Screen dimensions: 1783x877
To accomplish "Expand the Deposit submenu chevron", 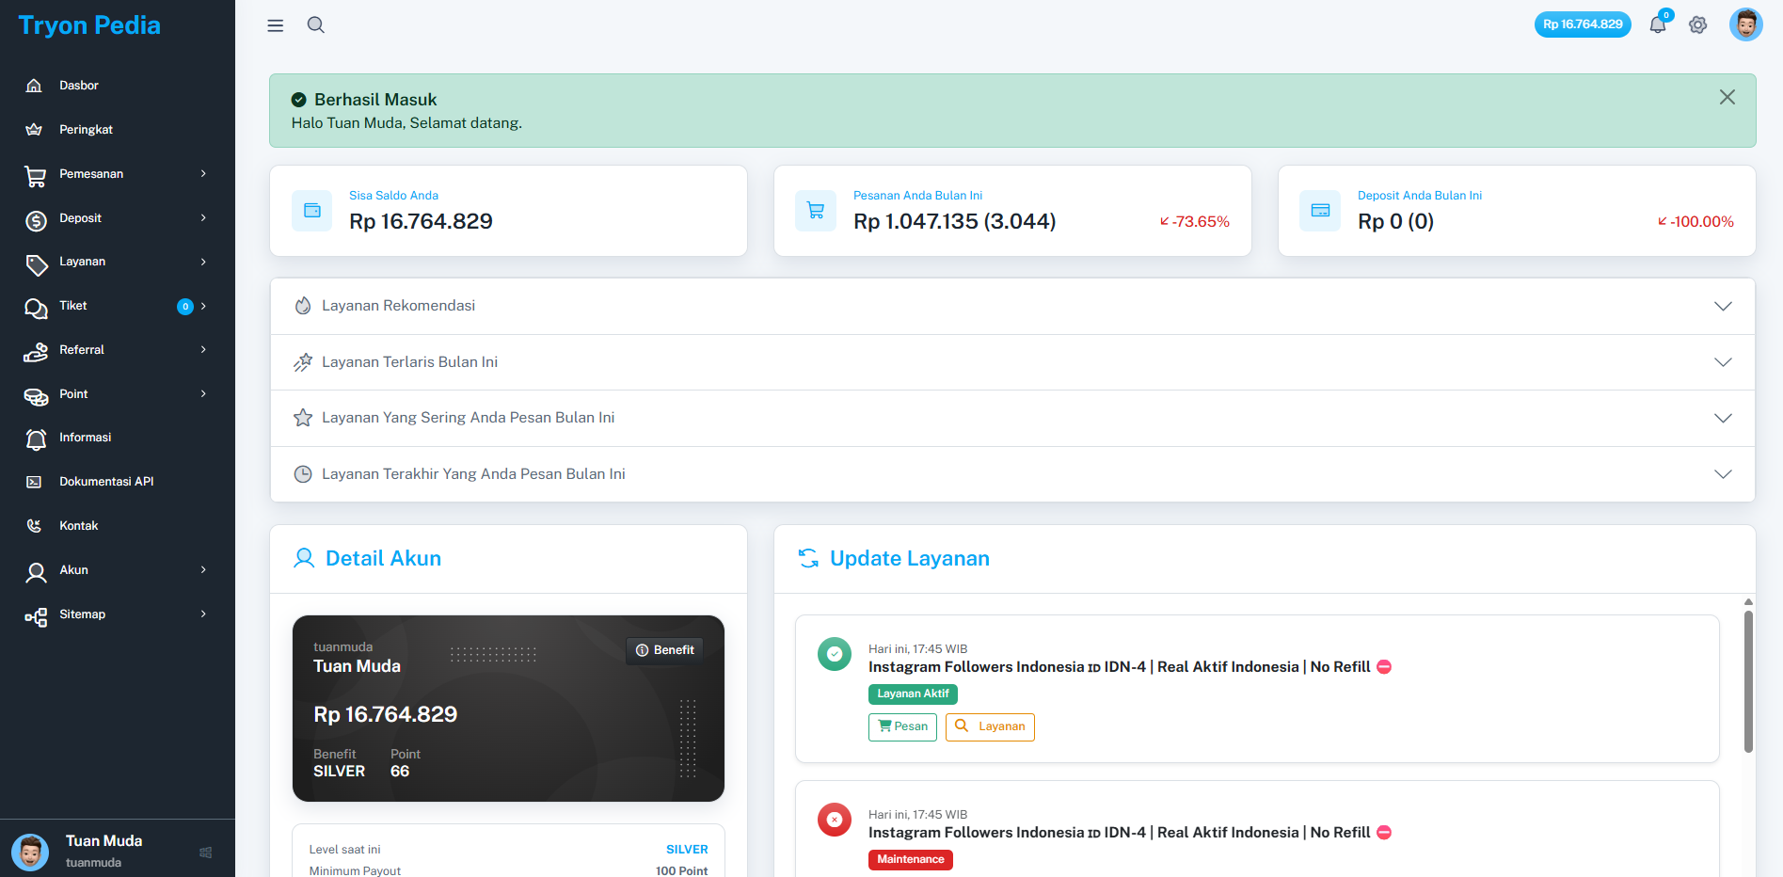I will pos(203,218).
